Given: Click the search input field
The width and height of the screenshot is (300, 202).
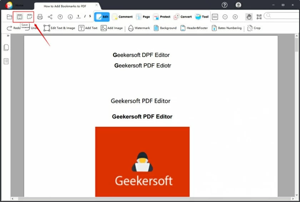Looking at the screenshot, I should [282, 16].
